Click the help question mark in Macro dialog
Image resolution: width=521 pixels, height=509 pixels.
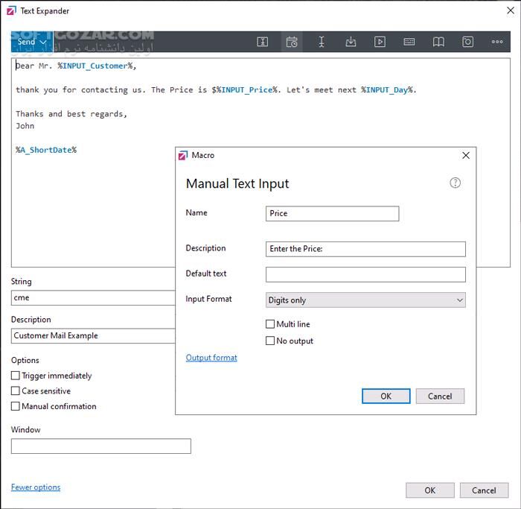(456, 183)
